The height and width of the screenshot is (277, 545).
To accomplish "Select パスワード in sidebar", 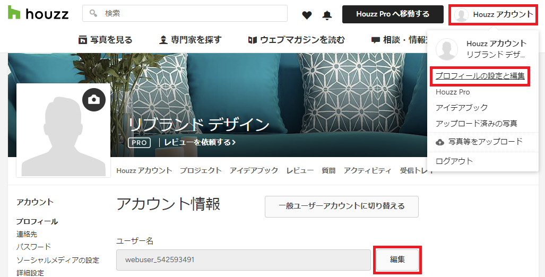I will pyautogui.click(x=34, y=247).
